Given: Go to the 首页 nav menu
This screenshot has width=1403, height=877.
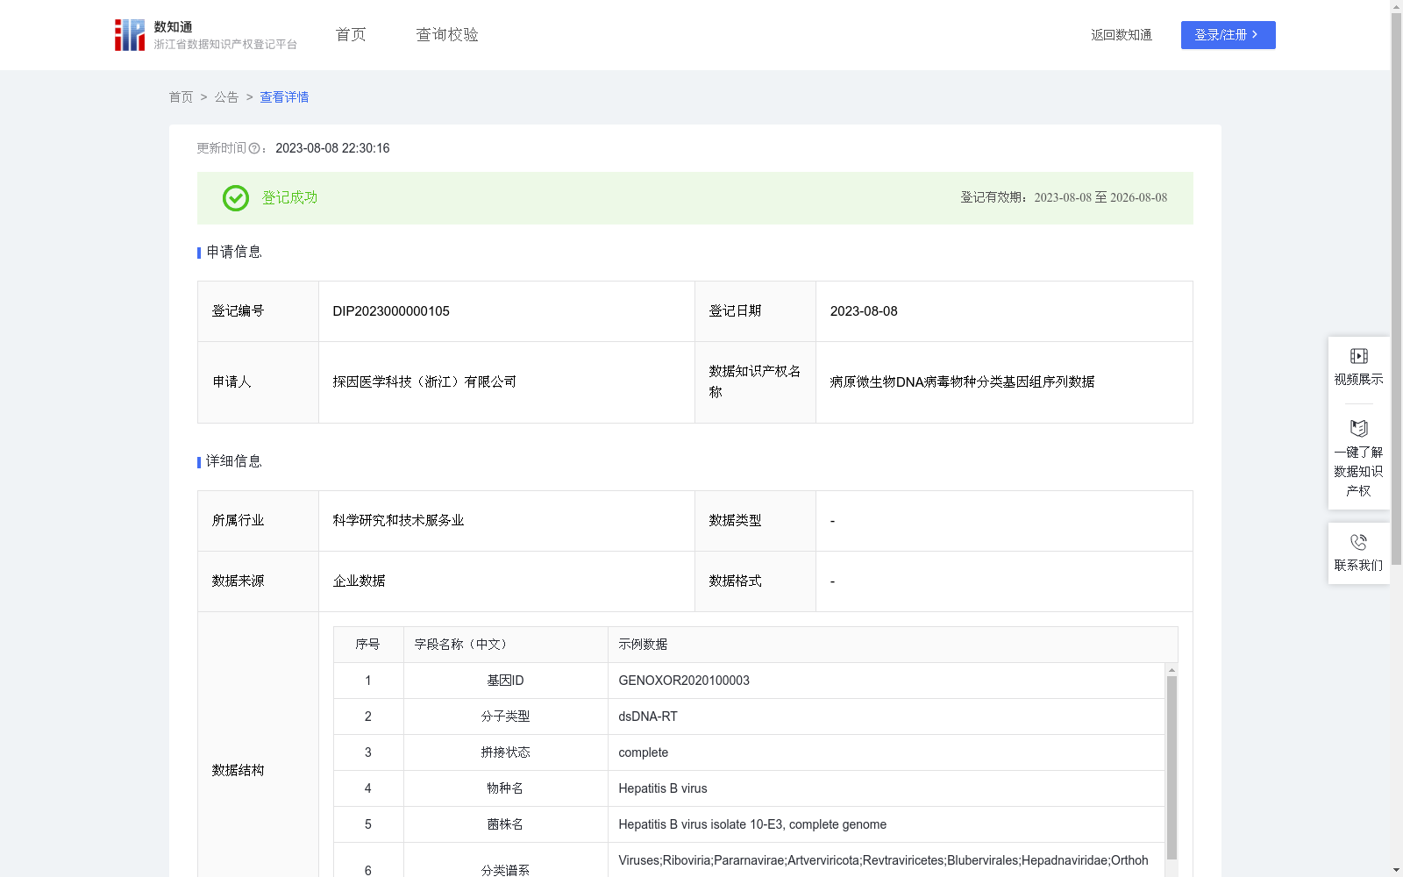Looking at the screenshot, I should pyautogui.click(x=351, y=35).
